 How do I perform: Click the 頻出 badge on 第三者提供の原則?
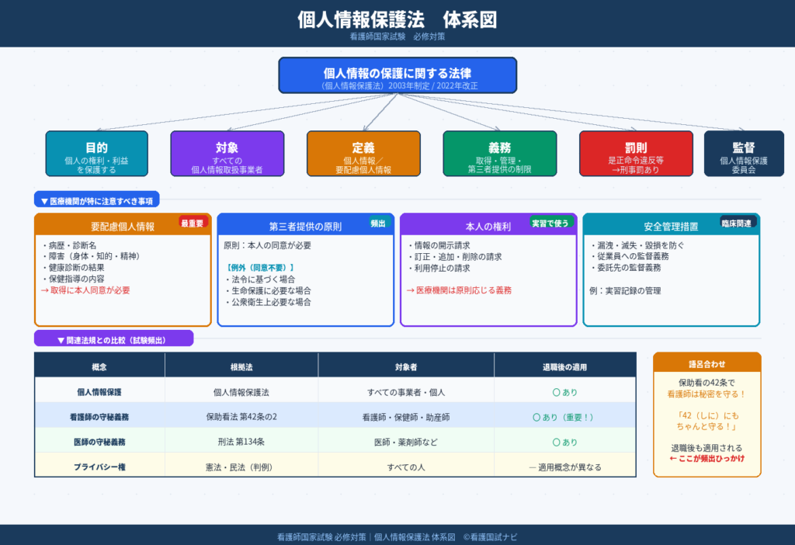click(x=377, y=223)
